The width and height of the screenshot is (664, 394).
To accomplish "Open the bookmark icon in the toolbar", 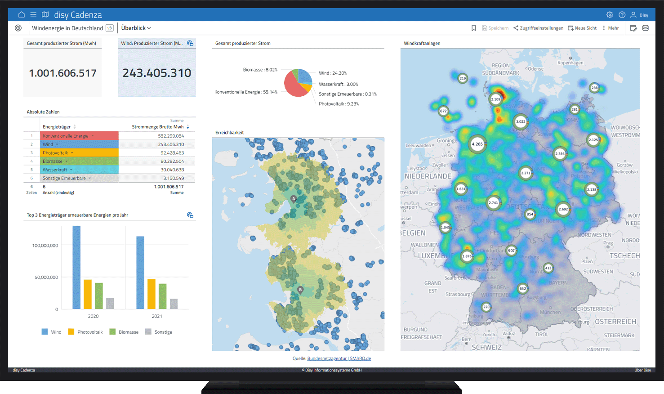I will [x=473, y=27].
